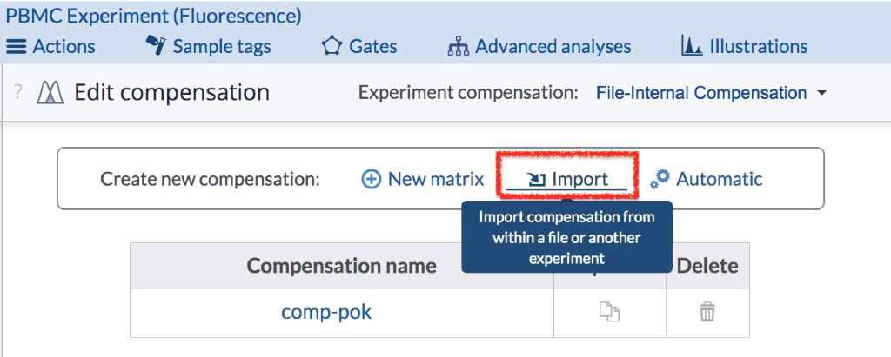Click the Delete column header
891x357 pixels.
click(707, 266)
